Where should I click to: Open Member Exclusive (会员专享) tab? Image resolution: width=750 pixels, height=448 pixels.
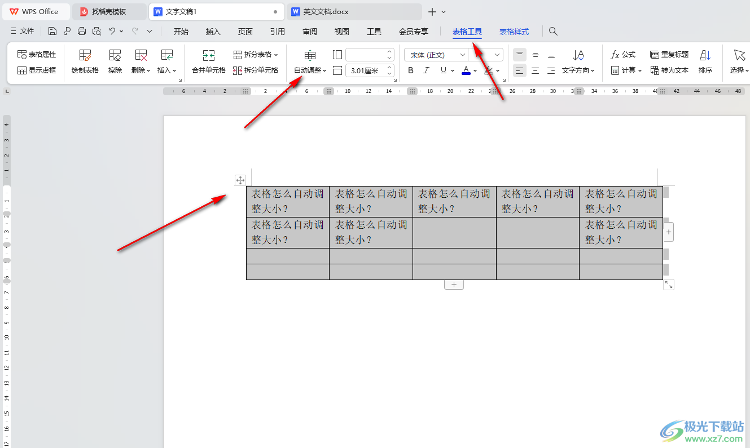[414, 32]
